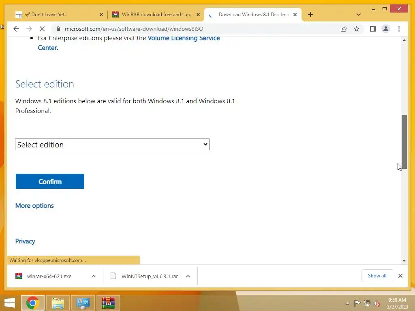Click the Confirm button
415x311 pixels.
50,181
